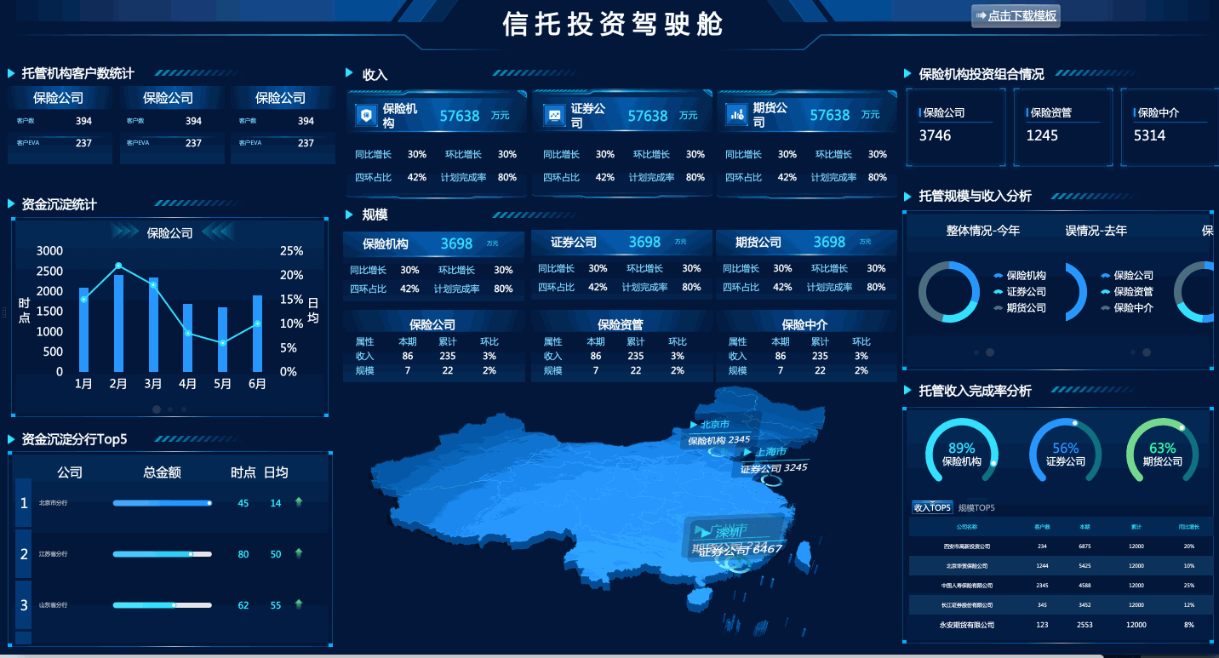Click the 保险中介 card showing 5314
Image resolution: width=1219 pixels, height=658 pixels.
[1170, 127]
